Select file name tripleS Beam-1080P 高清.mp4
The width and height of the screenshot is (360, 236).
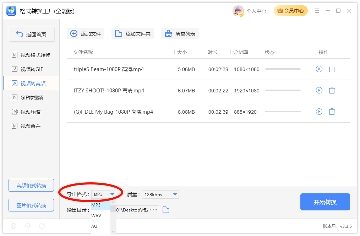click(109, 69)
